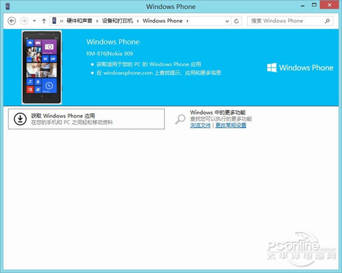Screen dimensions: 342x273
Task: Click the Windows Phone logo
Action: coord(300,68)
